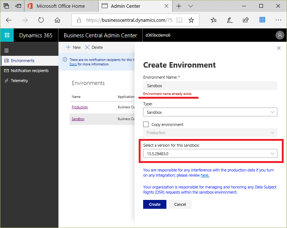This screenshot has width=287, height=228.
Task: Open Notification recipients in sidebar
Action: tap(29, 71)
